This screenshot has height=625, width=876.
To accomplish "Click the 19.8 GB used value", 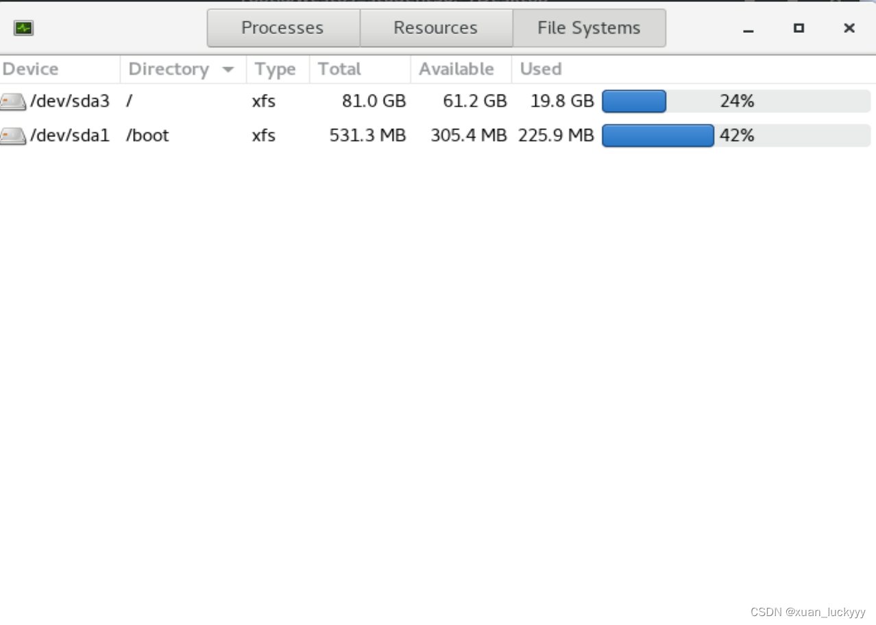I will [562, 101].
